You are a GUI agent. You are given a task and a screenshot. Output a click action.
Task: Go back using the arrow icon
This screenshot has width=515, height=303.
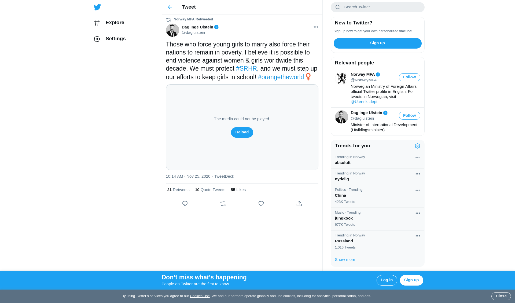[x=170, y=7]
